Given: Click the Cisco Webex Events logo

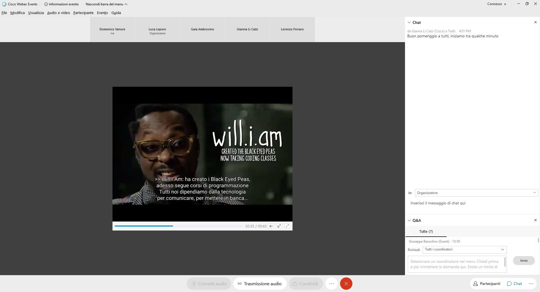Looking at the screenshot, I should 4,4.
